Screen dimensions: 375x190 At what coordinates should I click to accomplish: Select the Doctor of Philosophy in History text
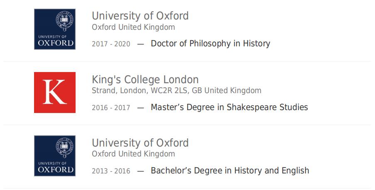coord(210,43)
